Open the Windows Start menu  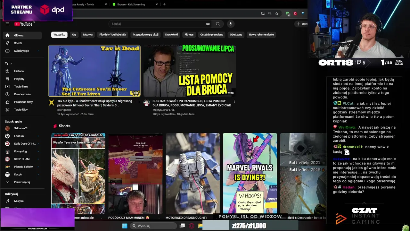pyautogui.click(x=125, y=226)
